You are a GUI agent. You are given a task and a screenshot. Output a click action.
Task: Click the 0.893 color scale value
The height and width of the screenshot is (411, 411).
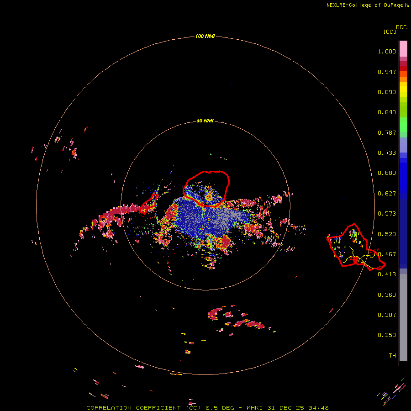(387, 92)
